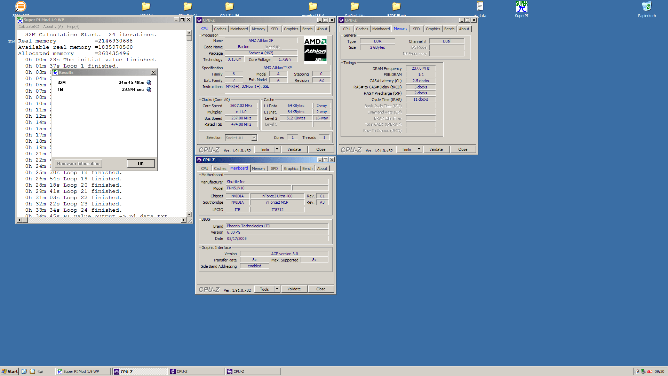This screenshot has width=668, height=376.
Task: Open the About...(A) menu in Super PI
Action: 53,26
